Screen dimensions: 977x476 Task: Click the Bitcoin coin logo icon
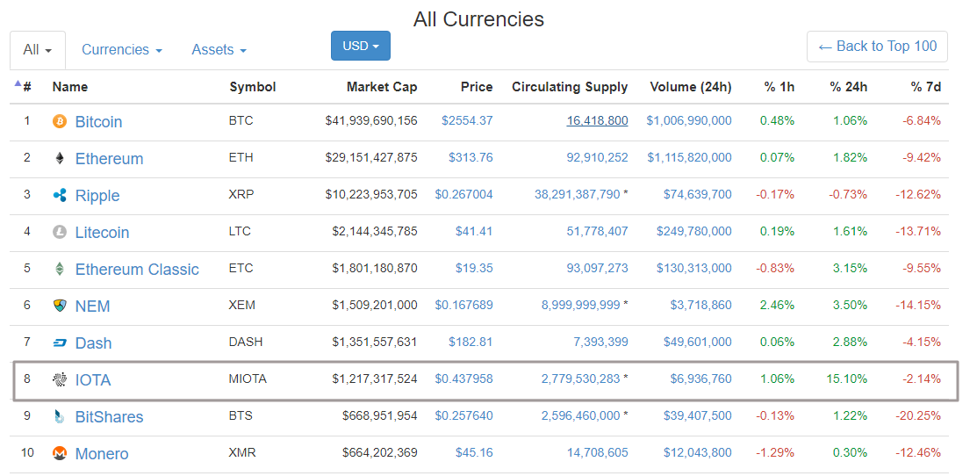pos(60,121)
